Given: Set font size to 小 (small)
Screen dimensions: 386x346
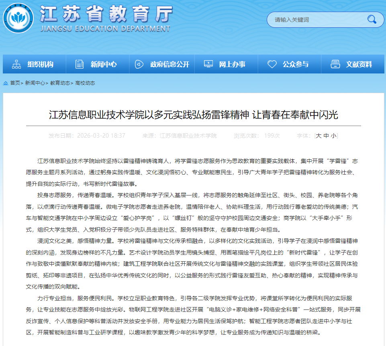Looking at the screenshot, I should click(x=333, y=136).
